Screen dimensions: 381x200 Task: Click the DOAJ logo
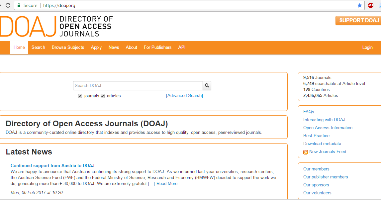[28, 27]
